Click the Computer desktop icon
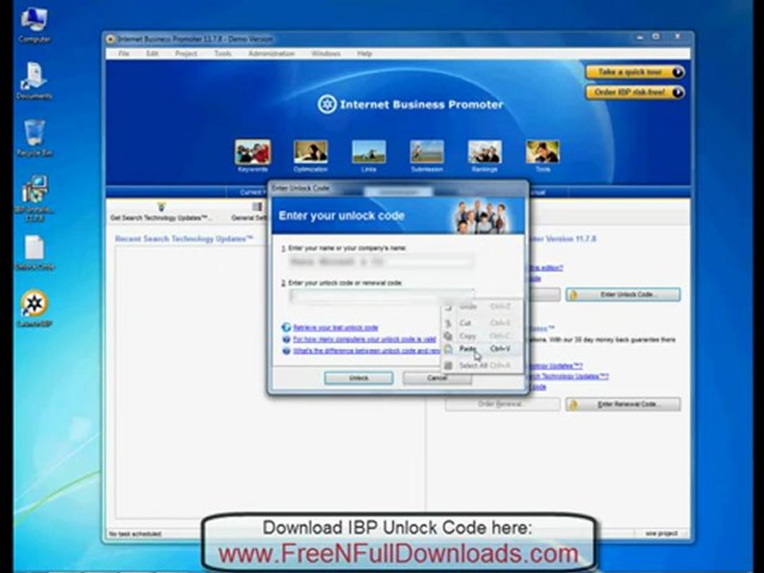This screenshot has height=573, width=764. point(34,24)
